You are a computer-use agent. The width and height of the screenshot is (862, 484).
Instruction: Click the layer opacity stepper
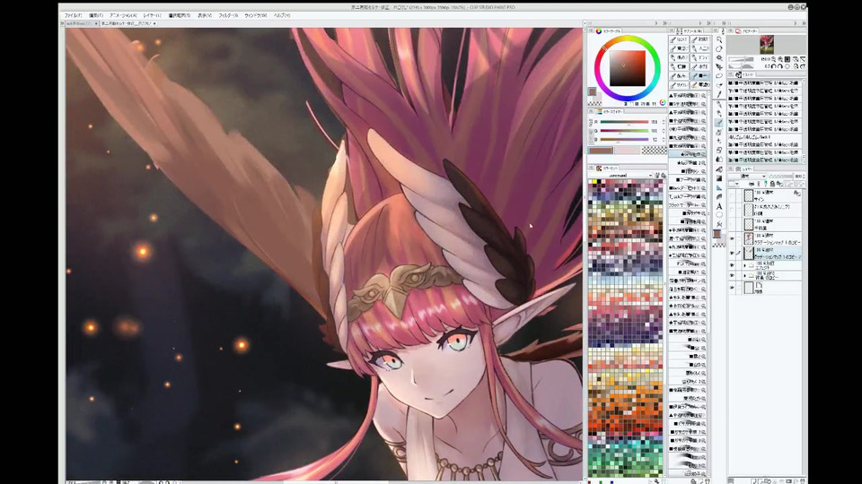click(x=803, y=177)
